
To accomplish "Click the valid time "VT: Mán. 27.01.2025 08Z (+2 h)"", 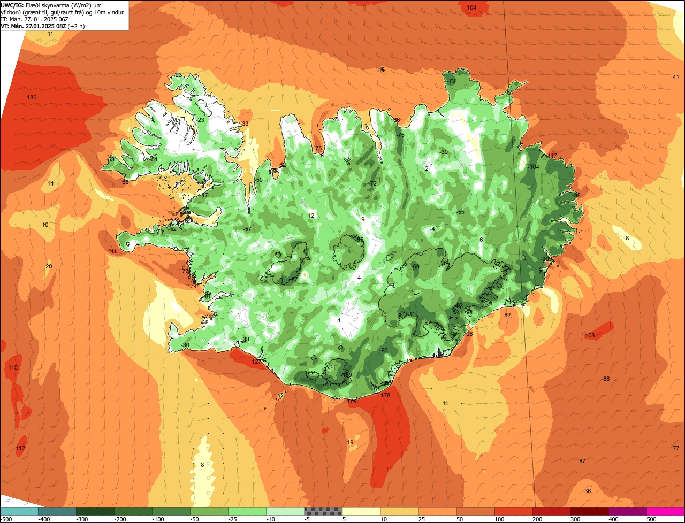I will pyautogui.click(x=43, y=26).
